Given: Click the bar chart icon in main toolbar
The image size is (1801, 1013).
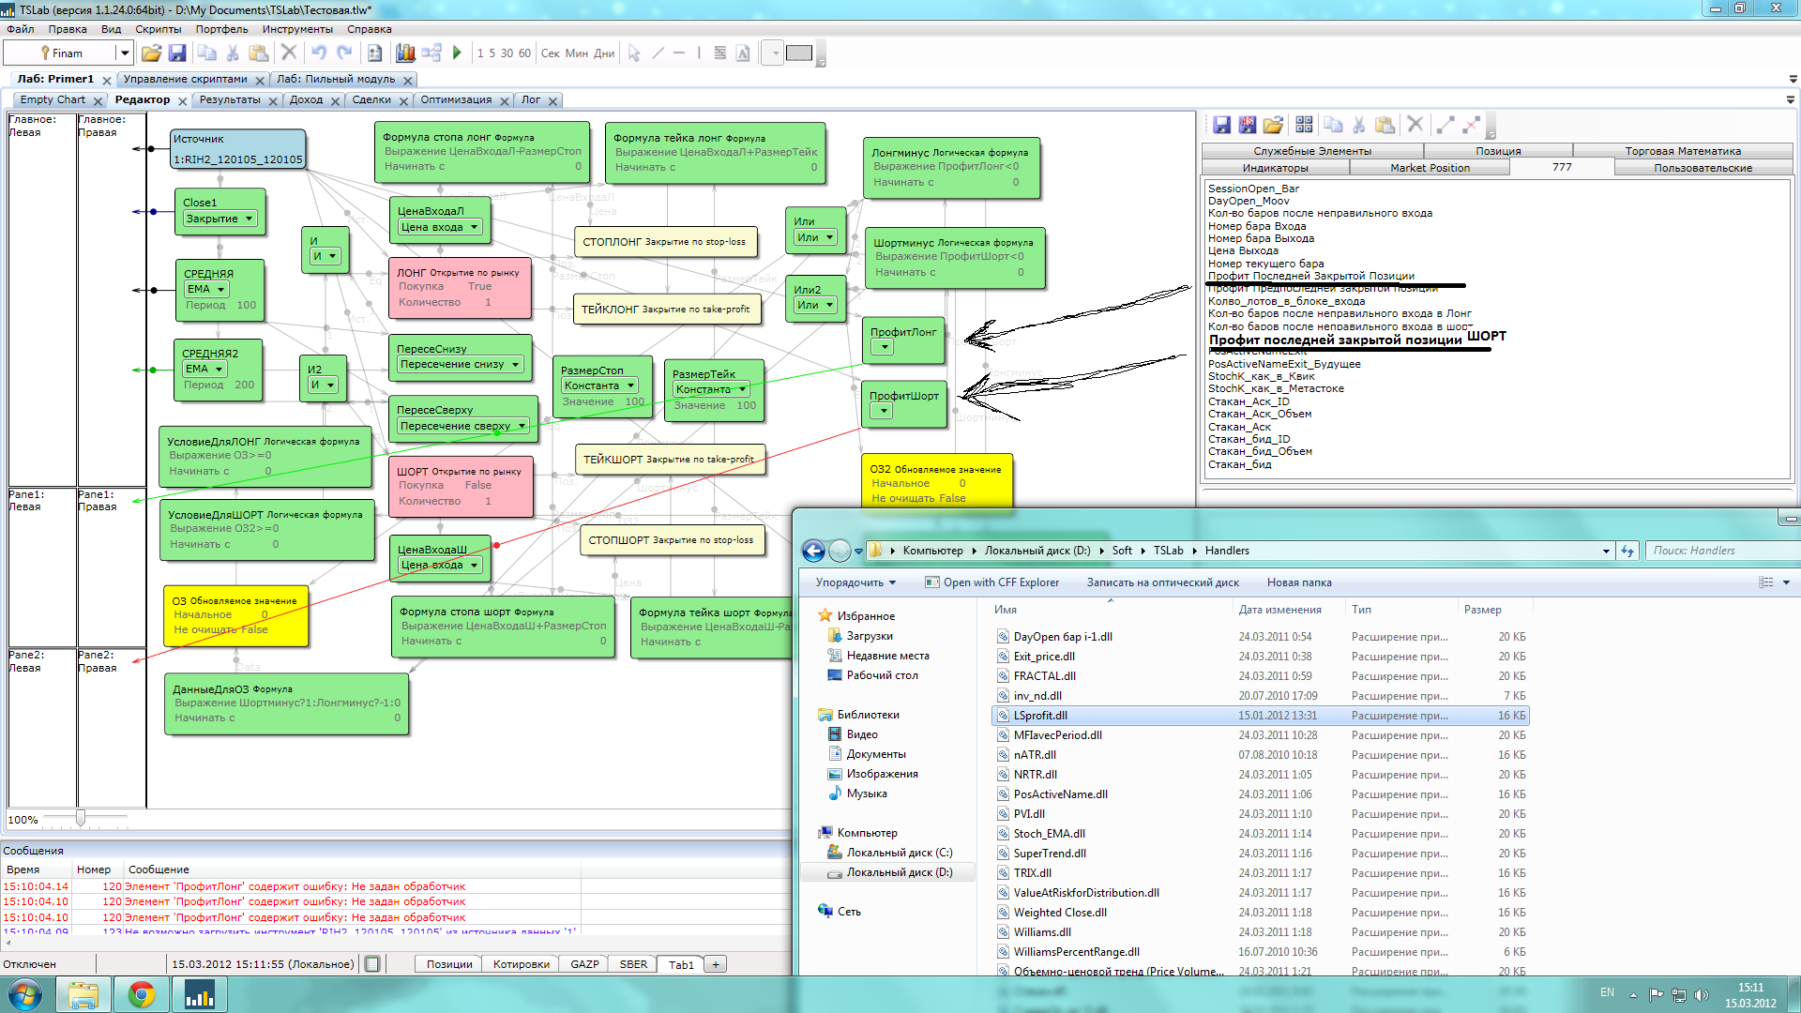Looking at the screenshot, I should click(x=405, y=53).
